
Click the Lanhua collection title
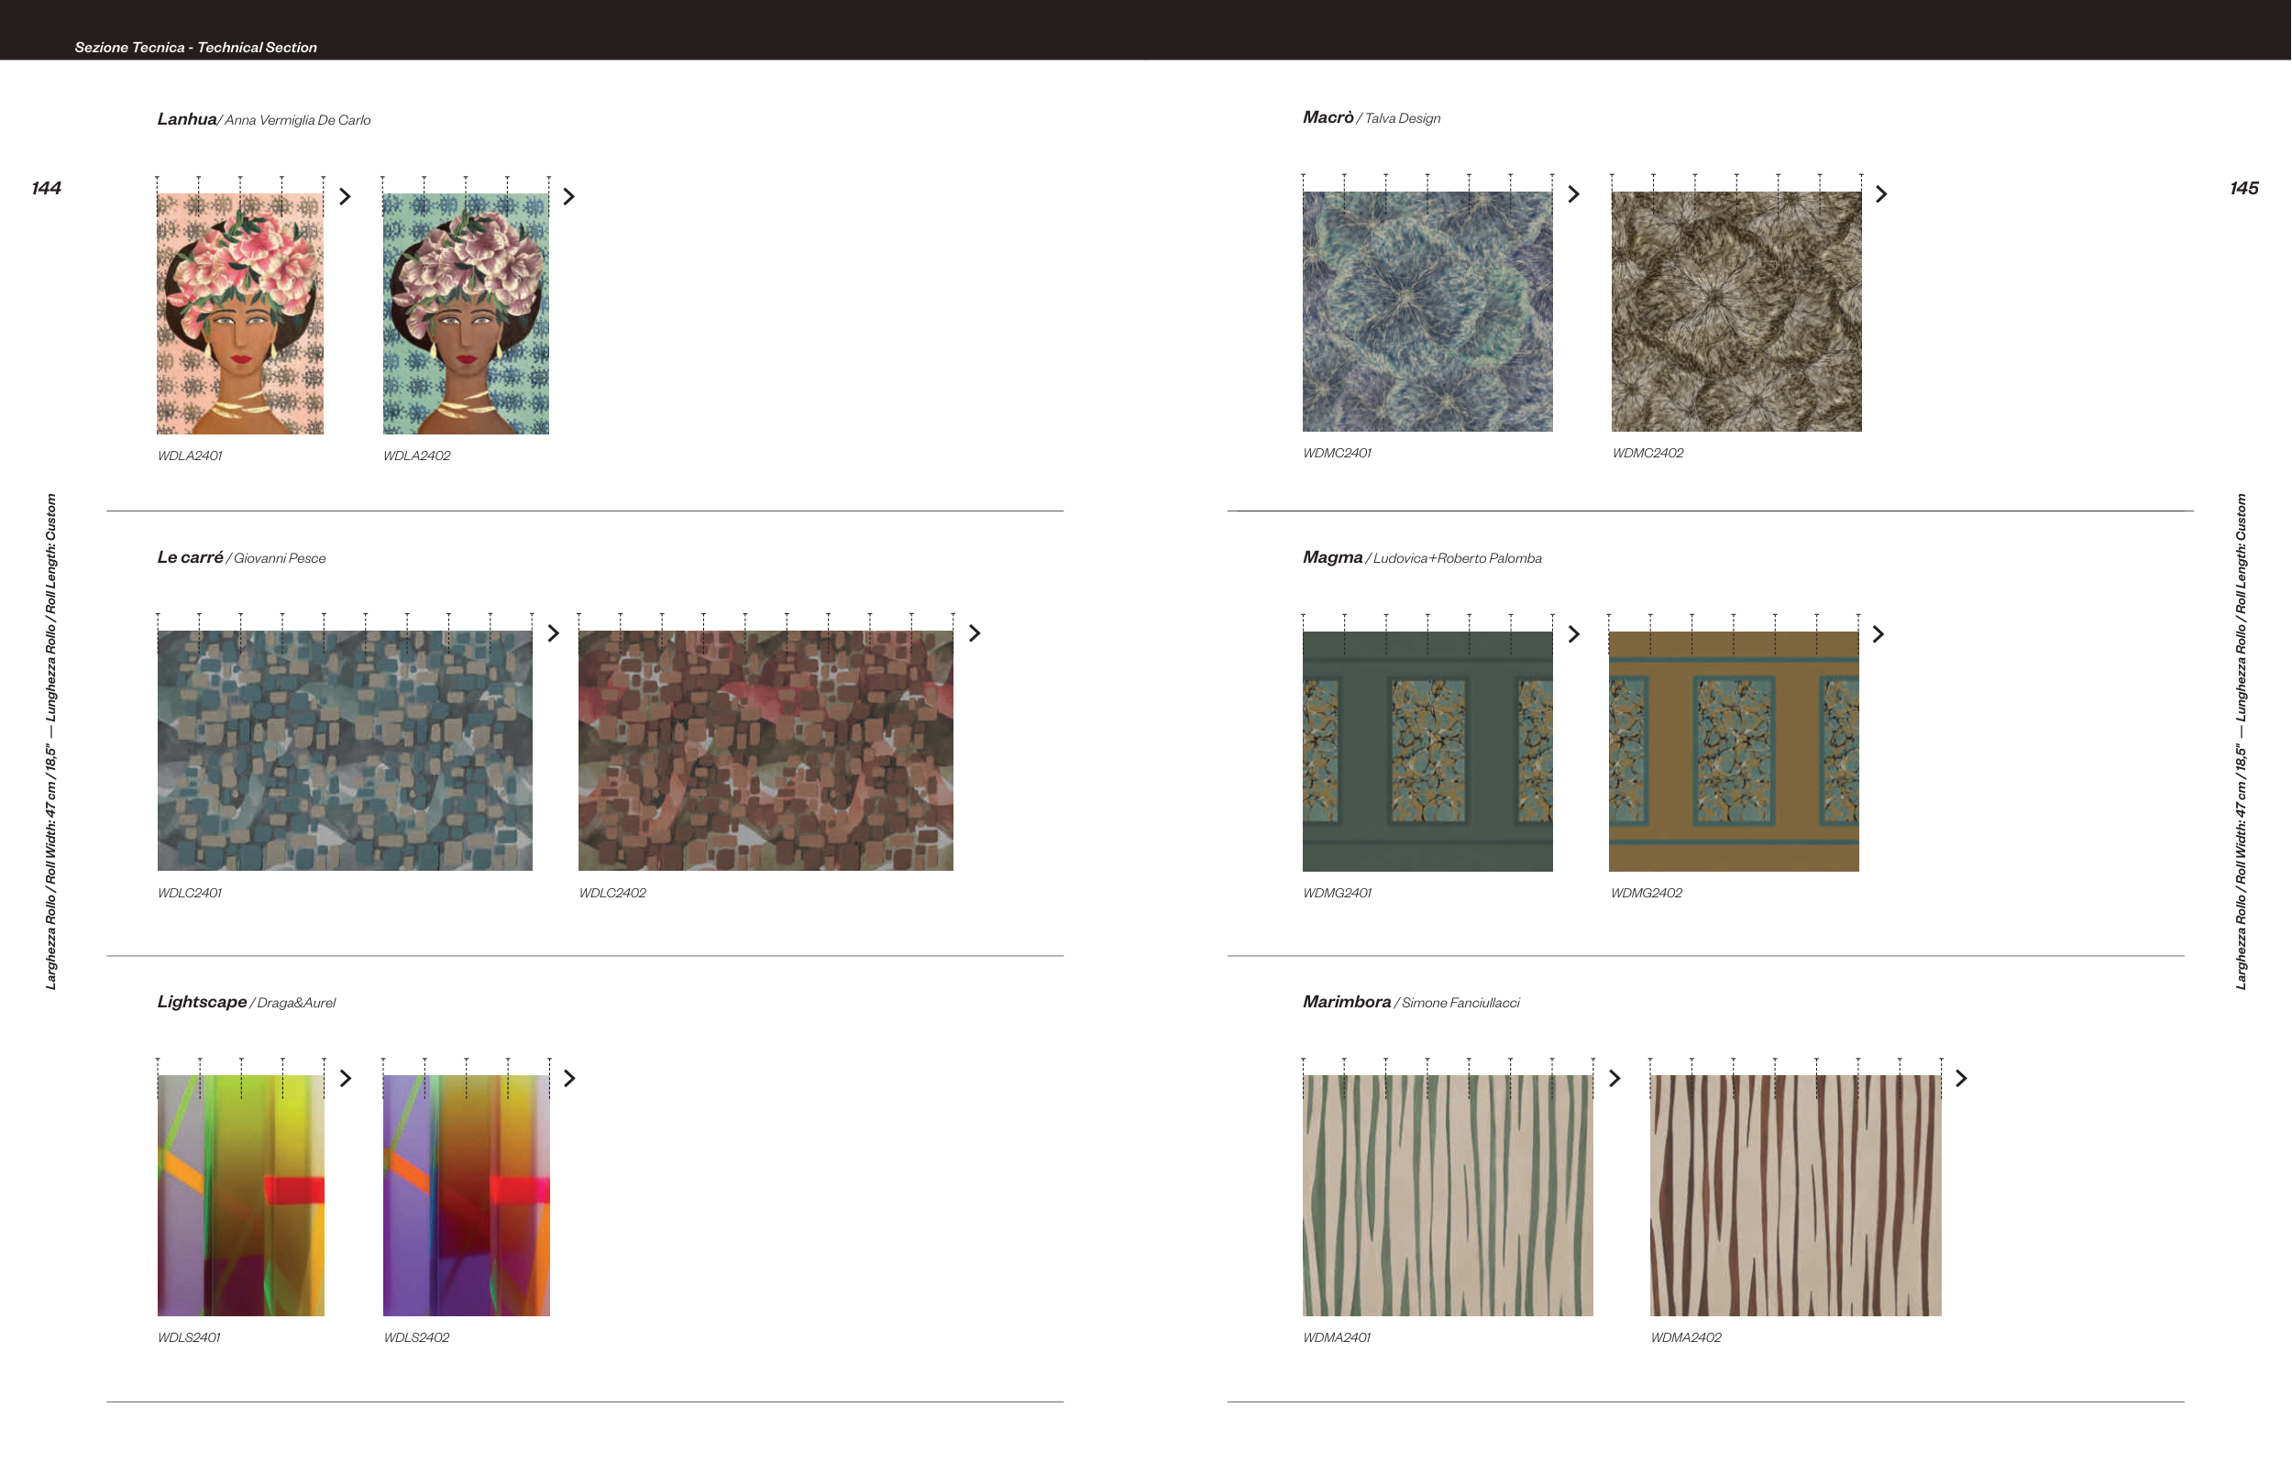(187, 119)
